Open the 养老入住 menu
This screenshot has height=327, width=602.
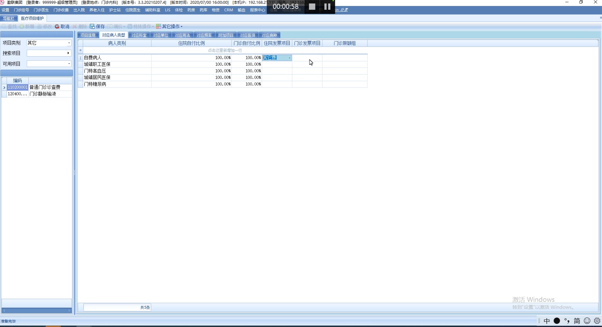tap(97, 10)
